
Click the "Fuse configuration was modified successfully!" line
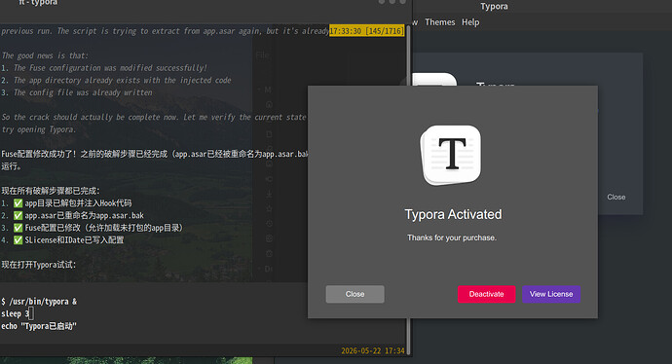tap(104, 68)
